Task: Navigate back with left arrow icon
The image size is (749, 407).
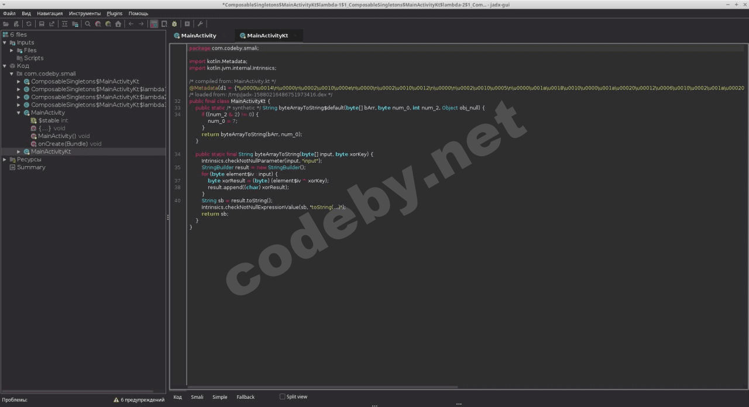Action: [x=131, y=24]
